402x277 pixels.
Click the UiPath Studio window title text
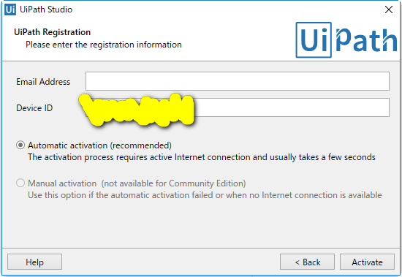[46, 10]
